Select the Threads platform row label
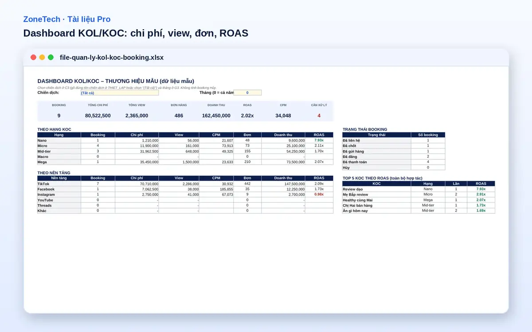532x332 pixels. tap(59, 205)
